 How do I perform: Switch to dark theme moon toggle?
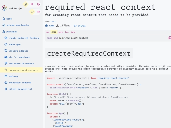pyautogui.click(x=38, y=4)
